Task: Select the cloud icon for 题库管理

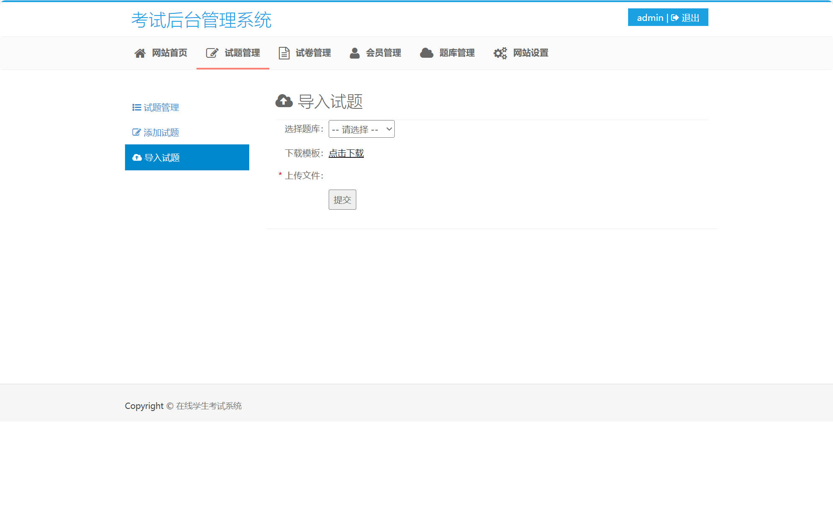Action: (x=426, y=53)
